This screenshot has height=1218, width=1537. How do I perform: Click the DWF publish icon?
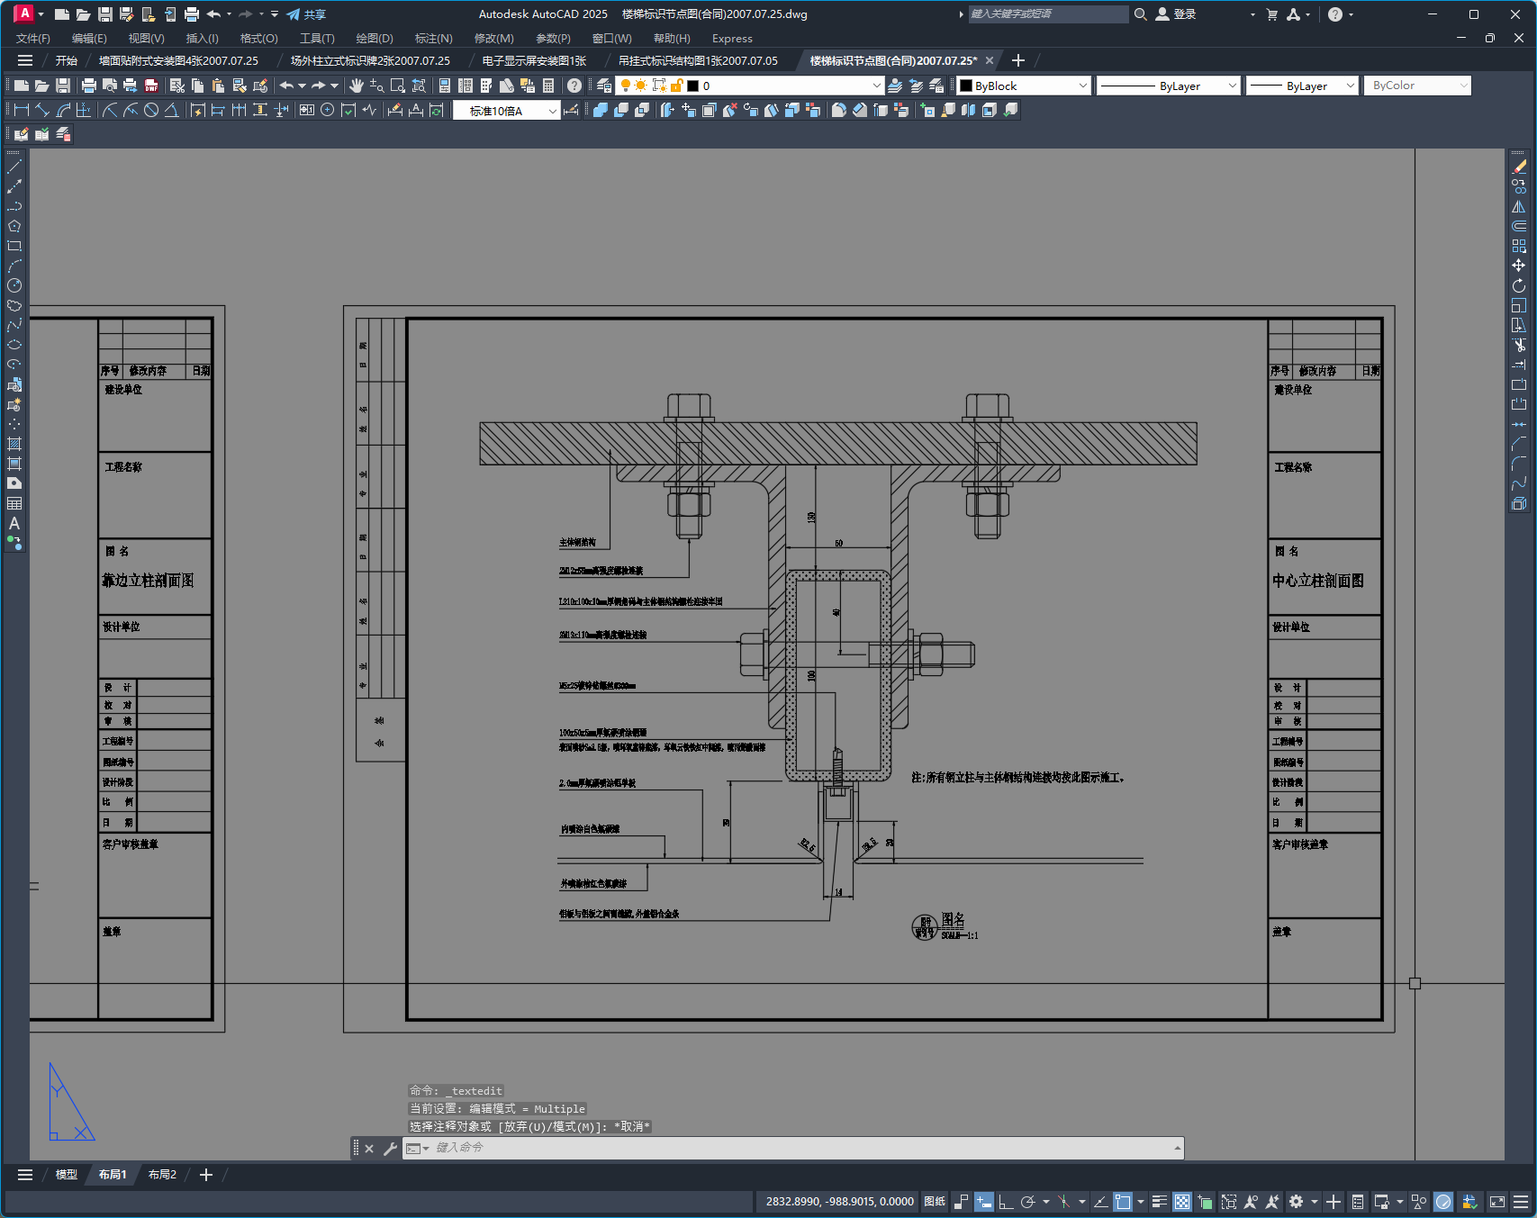point(151,86)
